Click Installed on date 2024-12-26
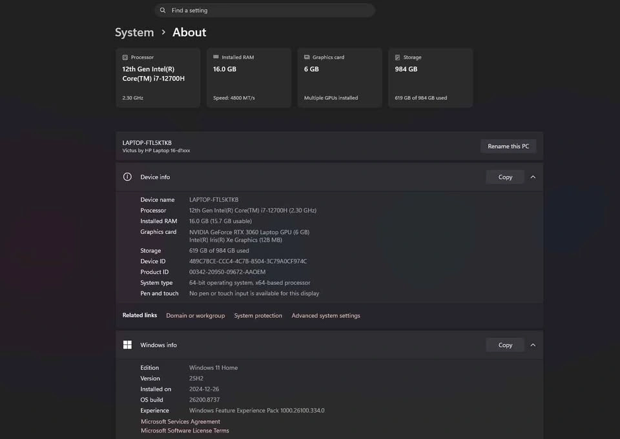This screenshot has width=620, height=439. tap(204, 389)
